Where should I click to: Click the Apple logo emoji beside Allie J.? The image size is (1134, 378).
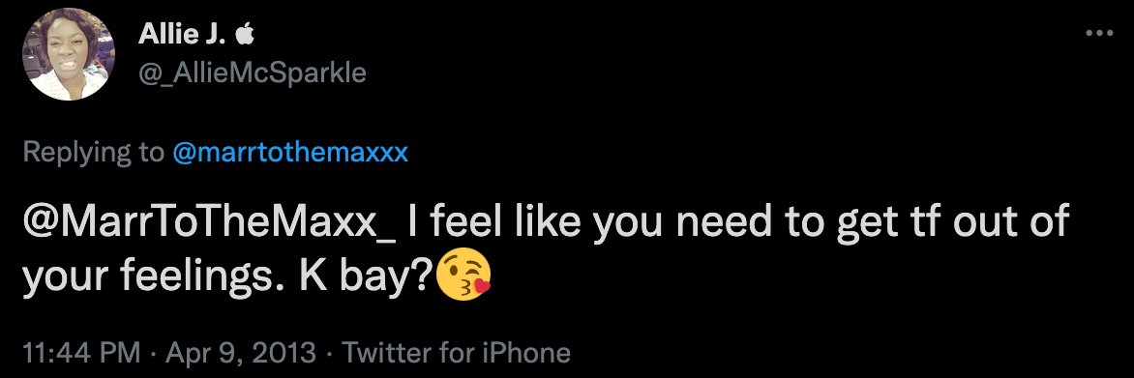[x=246, y=33]
